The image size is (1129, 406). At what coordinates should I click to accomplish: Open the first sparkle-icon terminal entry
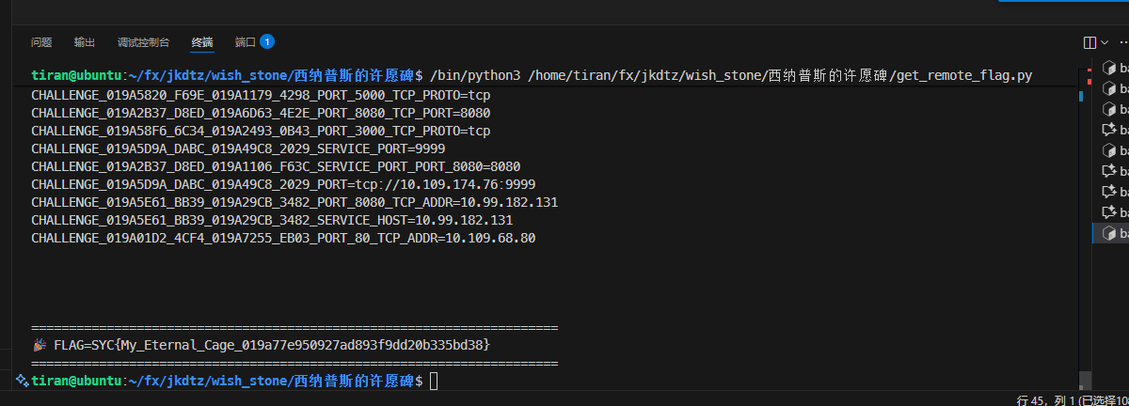click(1111, 130)
